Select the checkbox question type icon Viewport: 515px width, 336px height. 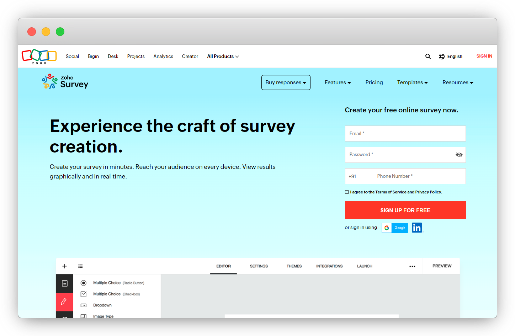tap(84, 294)
